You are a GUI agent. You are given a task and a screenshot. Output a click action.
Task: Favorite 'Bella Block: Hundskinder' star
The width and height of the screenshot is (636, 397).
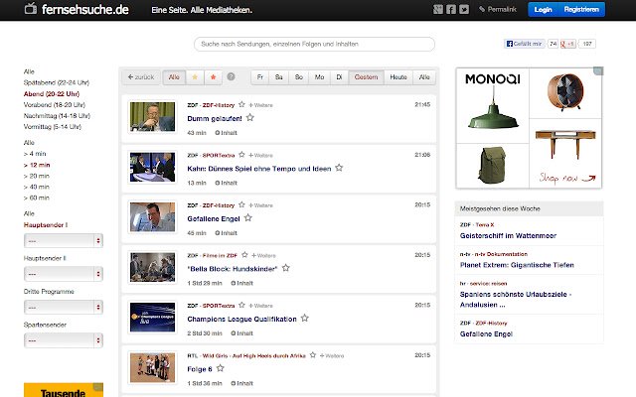click(286, 268)
